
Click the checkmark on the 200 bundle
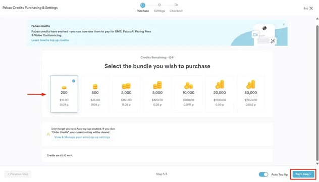tap(74, 81)
